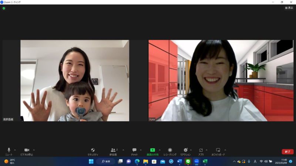Click the red 終了 end button
This screenshot has width=296, height=166.
287,152
